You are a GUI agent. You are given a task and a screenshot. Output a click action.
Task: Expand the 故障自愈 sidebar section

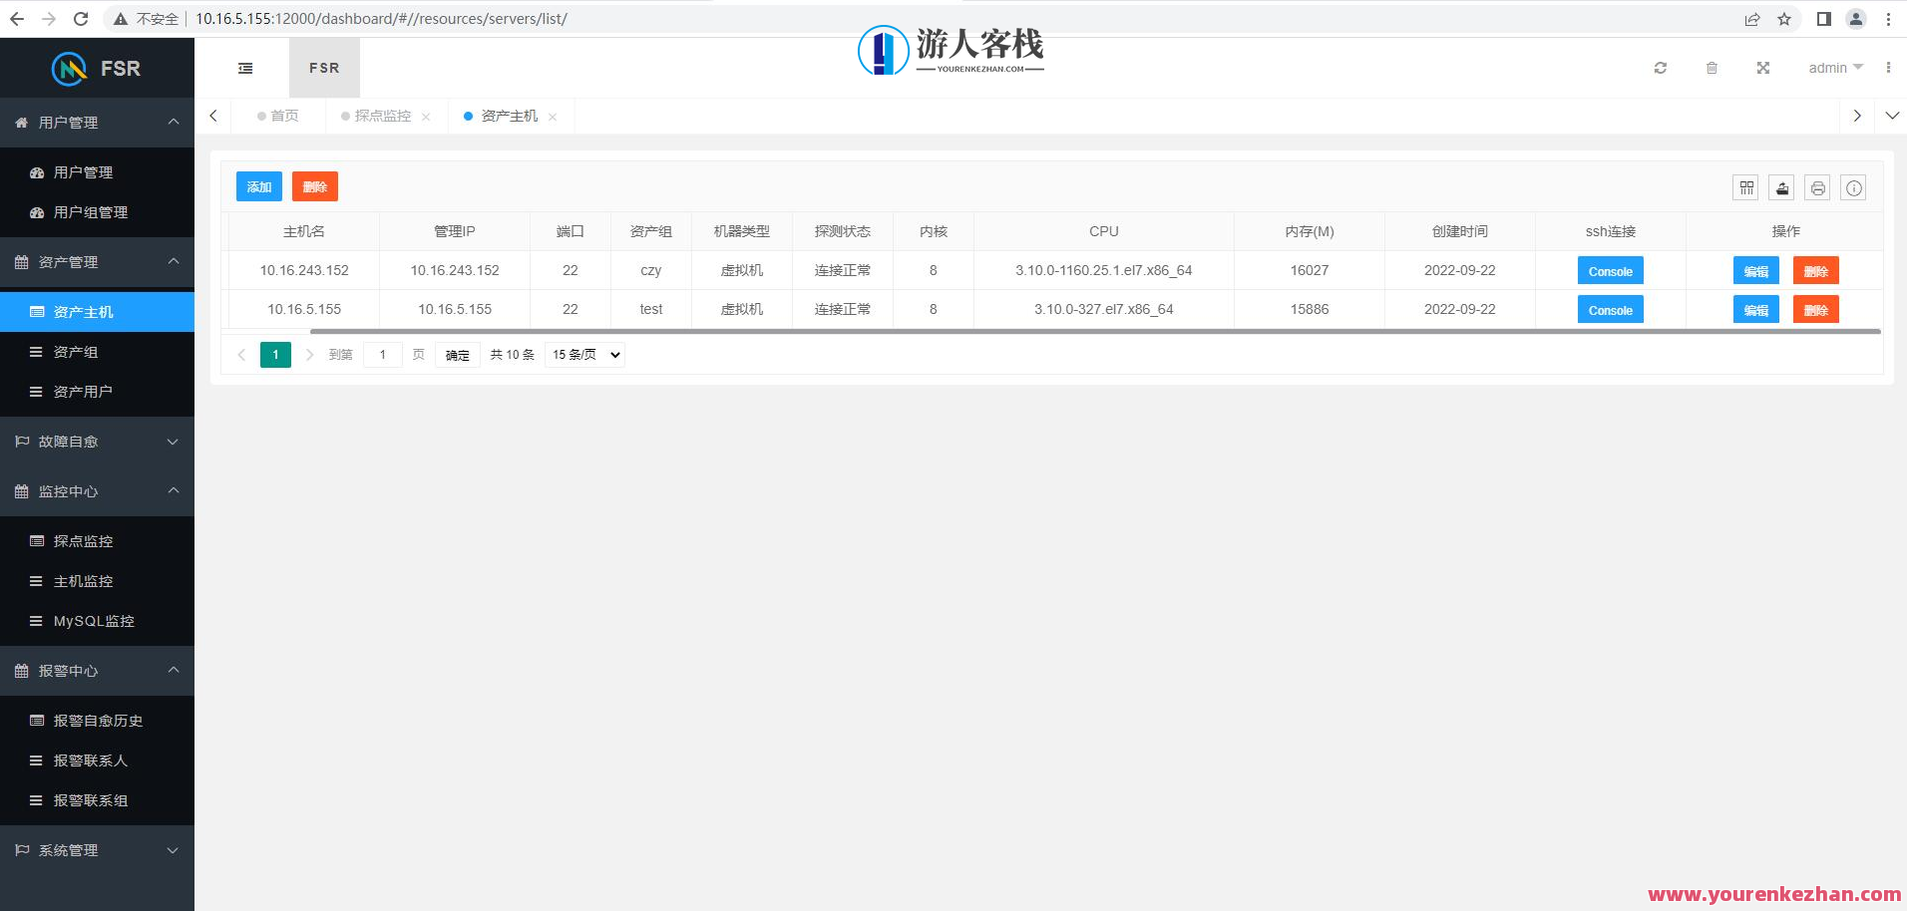point(97,442)
